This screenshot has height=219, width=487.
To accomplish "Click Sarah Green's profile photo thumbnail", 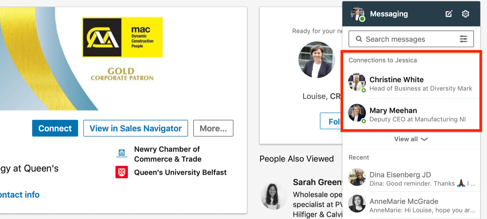I will pyautogui.click(x=274, y=196).
